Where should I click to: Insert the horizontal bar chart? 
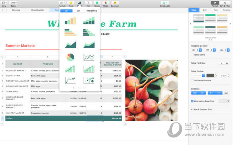click(70, 32)
